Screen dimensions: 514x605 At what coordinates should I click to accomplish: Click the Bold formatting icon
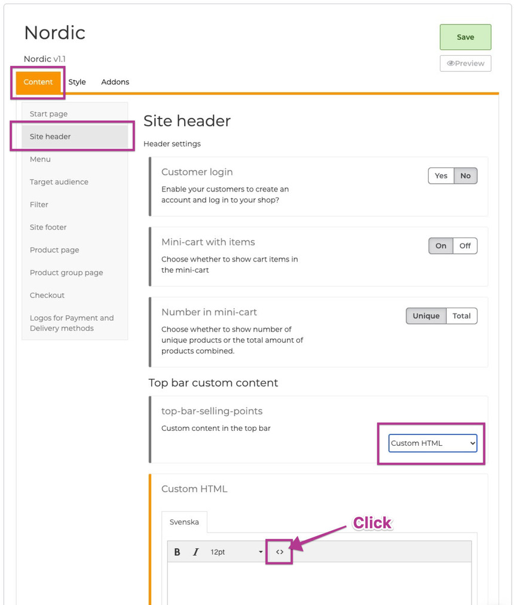click(177, 552)
